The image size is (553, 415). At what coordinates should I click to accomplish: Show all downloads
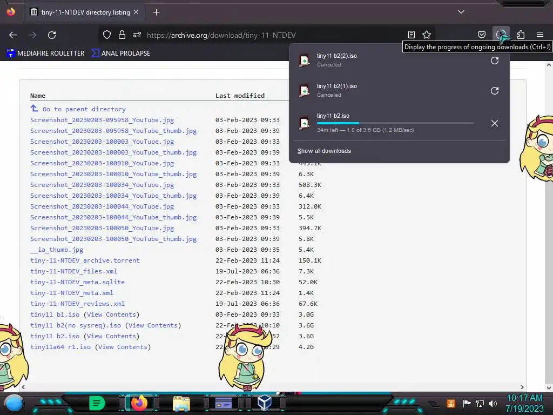[324, 151]
